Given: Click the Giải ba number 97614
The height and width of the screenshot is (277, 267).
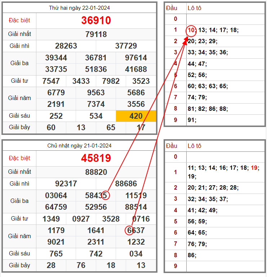Looking at the screenshot, I should click(136, 58).
